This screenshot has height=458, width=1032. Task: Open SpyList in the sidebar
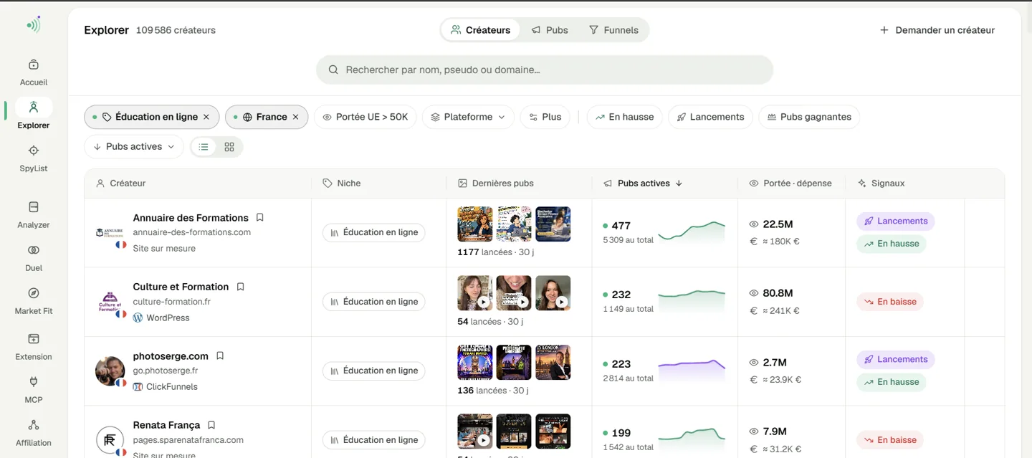click(x=34, y=158)
